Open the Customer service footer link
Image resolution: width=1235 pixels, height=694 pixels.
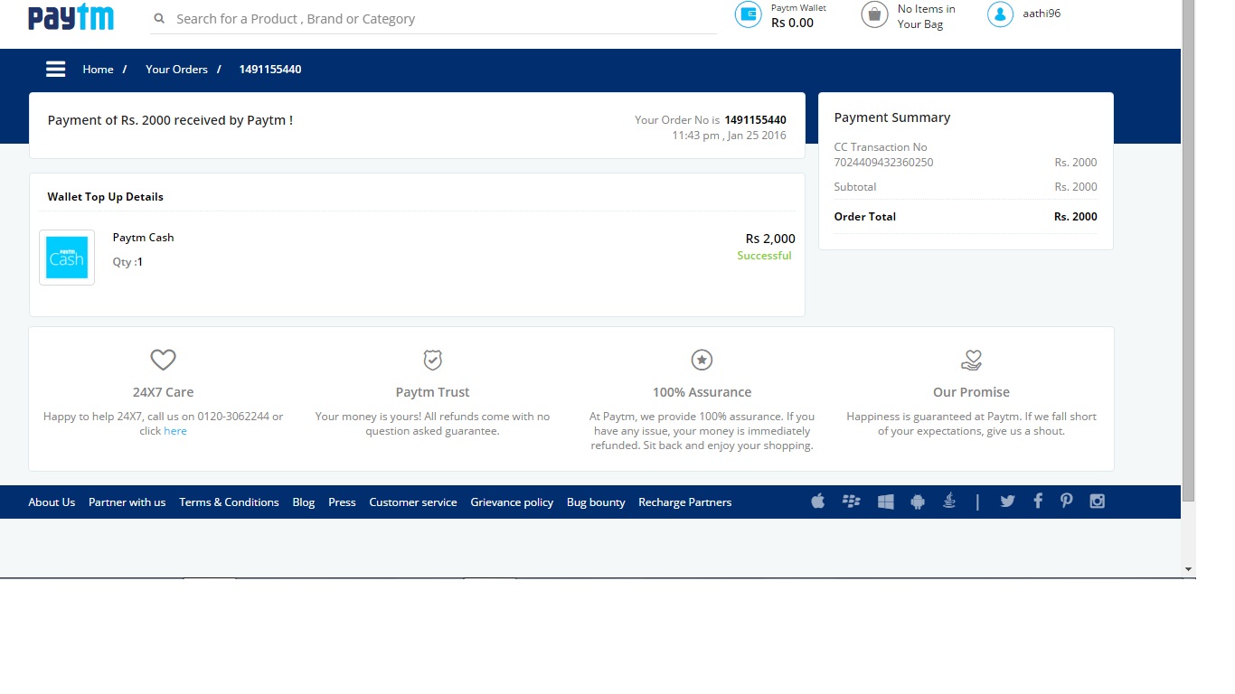[x=413, y=502]
